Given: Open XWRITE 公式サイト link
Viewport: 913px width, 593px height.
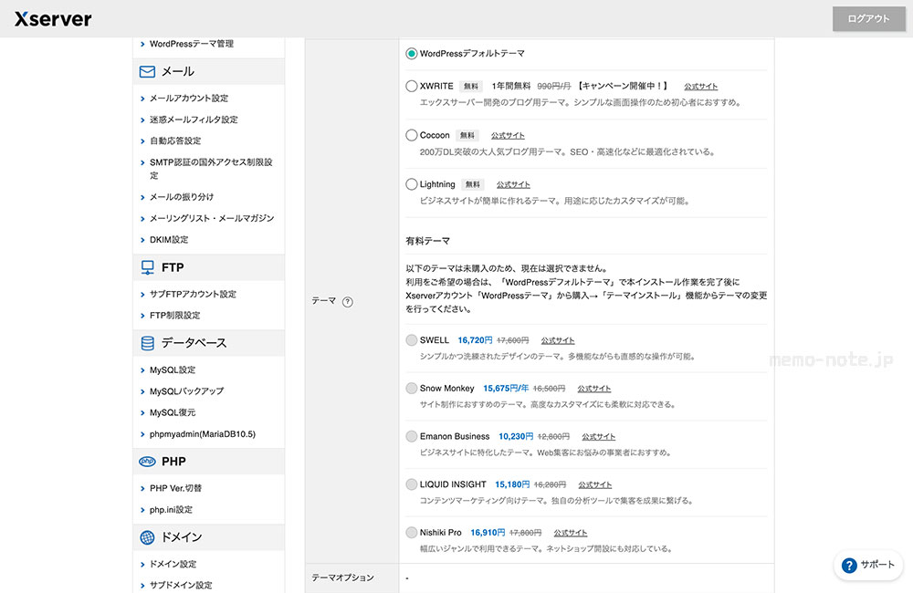Looking at the screenshot, I should pos(700,86).
